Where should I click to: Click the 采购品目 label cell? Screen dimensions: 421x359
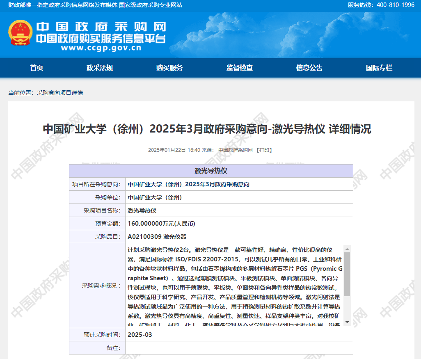(97, 237)
